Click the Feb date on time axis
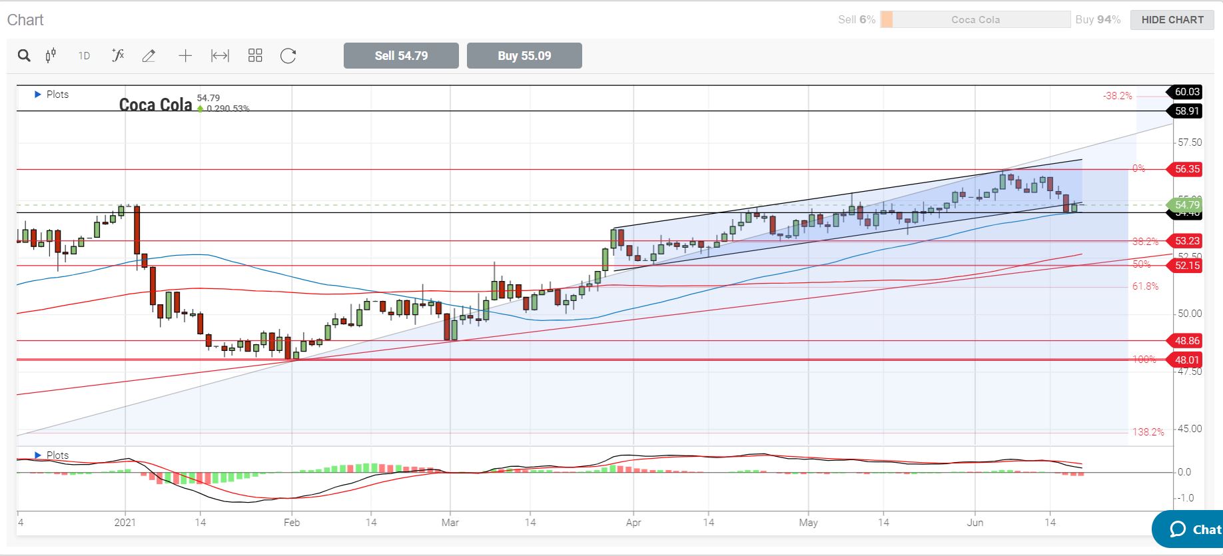Screen dimensions: 1223x556 point(292,523)
